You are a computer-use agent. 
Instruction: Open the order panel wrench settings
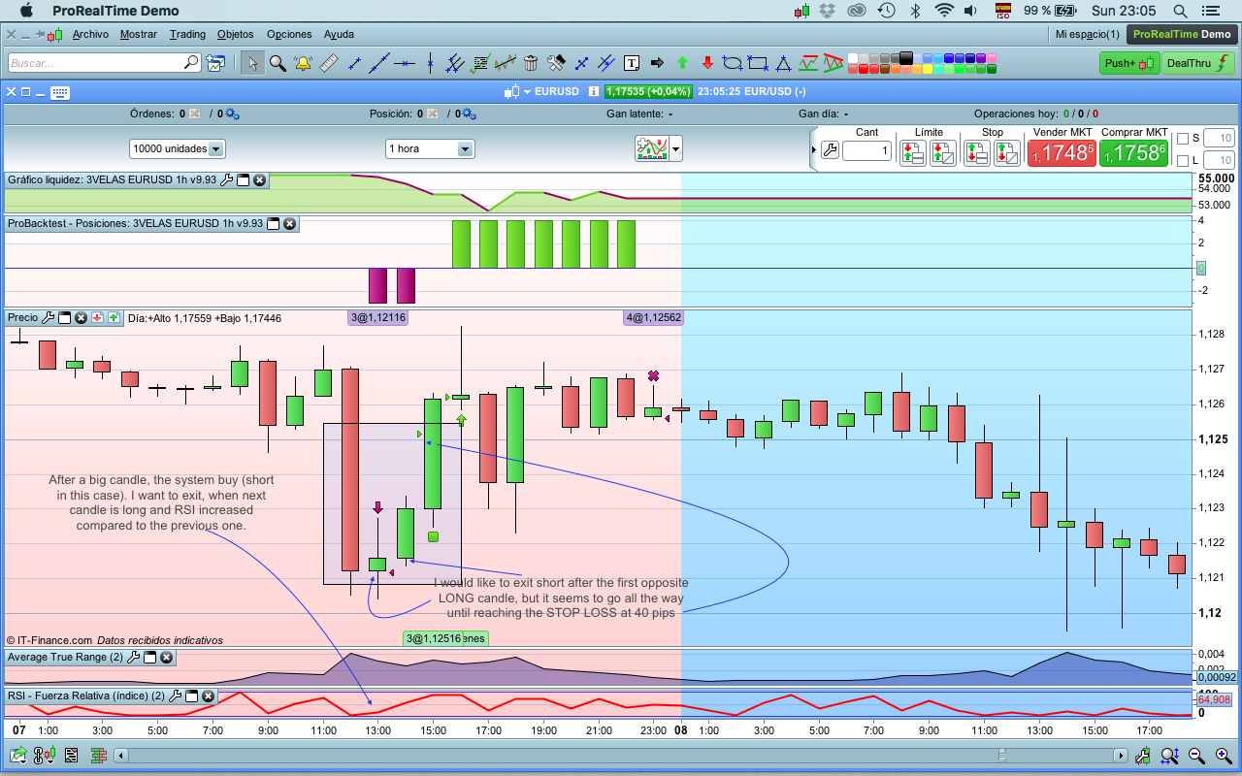tap(830, 150)
